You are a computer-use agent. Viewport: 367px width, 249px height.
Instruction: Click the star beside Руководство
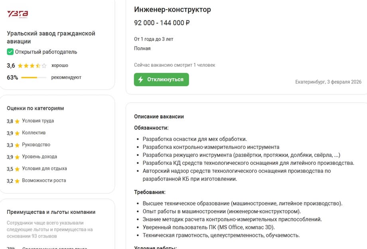coord(17,145)
